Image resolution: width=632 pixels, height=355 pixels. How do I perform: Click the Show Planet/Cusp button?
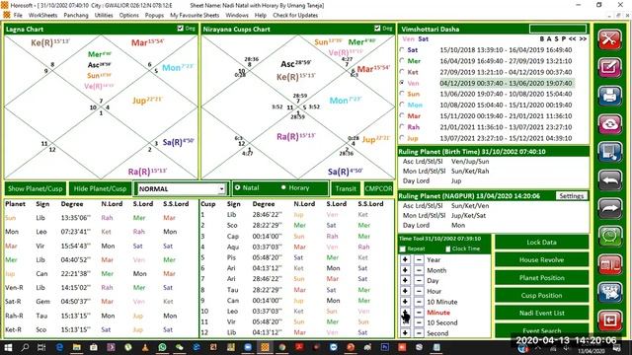click(36, 188)
